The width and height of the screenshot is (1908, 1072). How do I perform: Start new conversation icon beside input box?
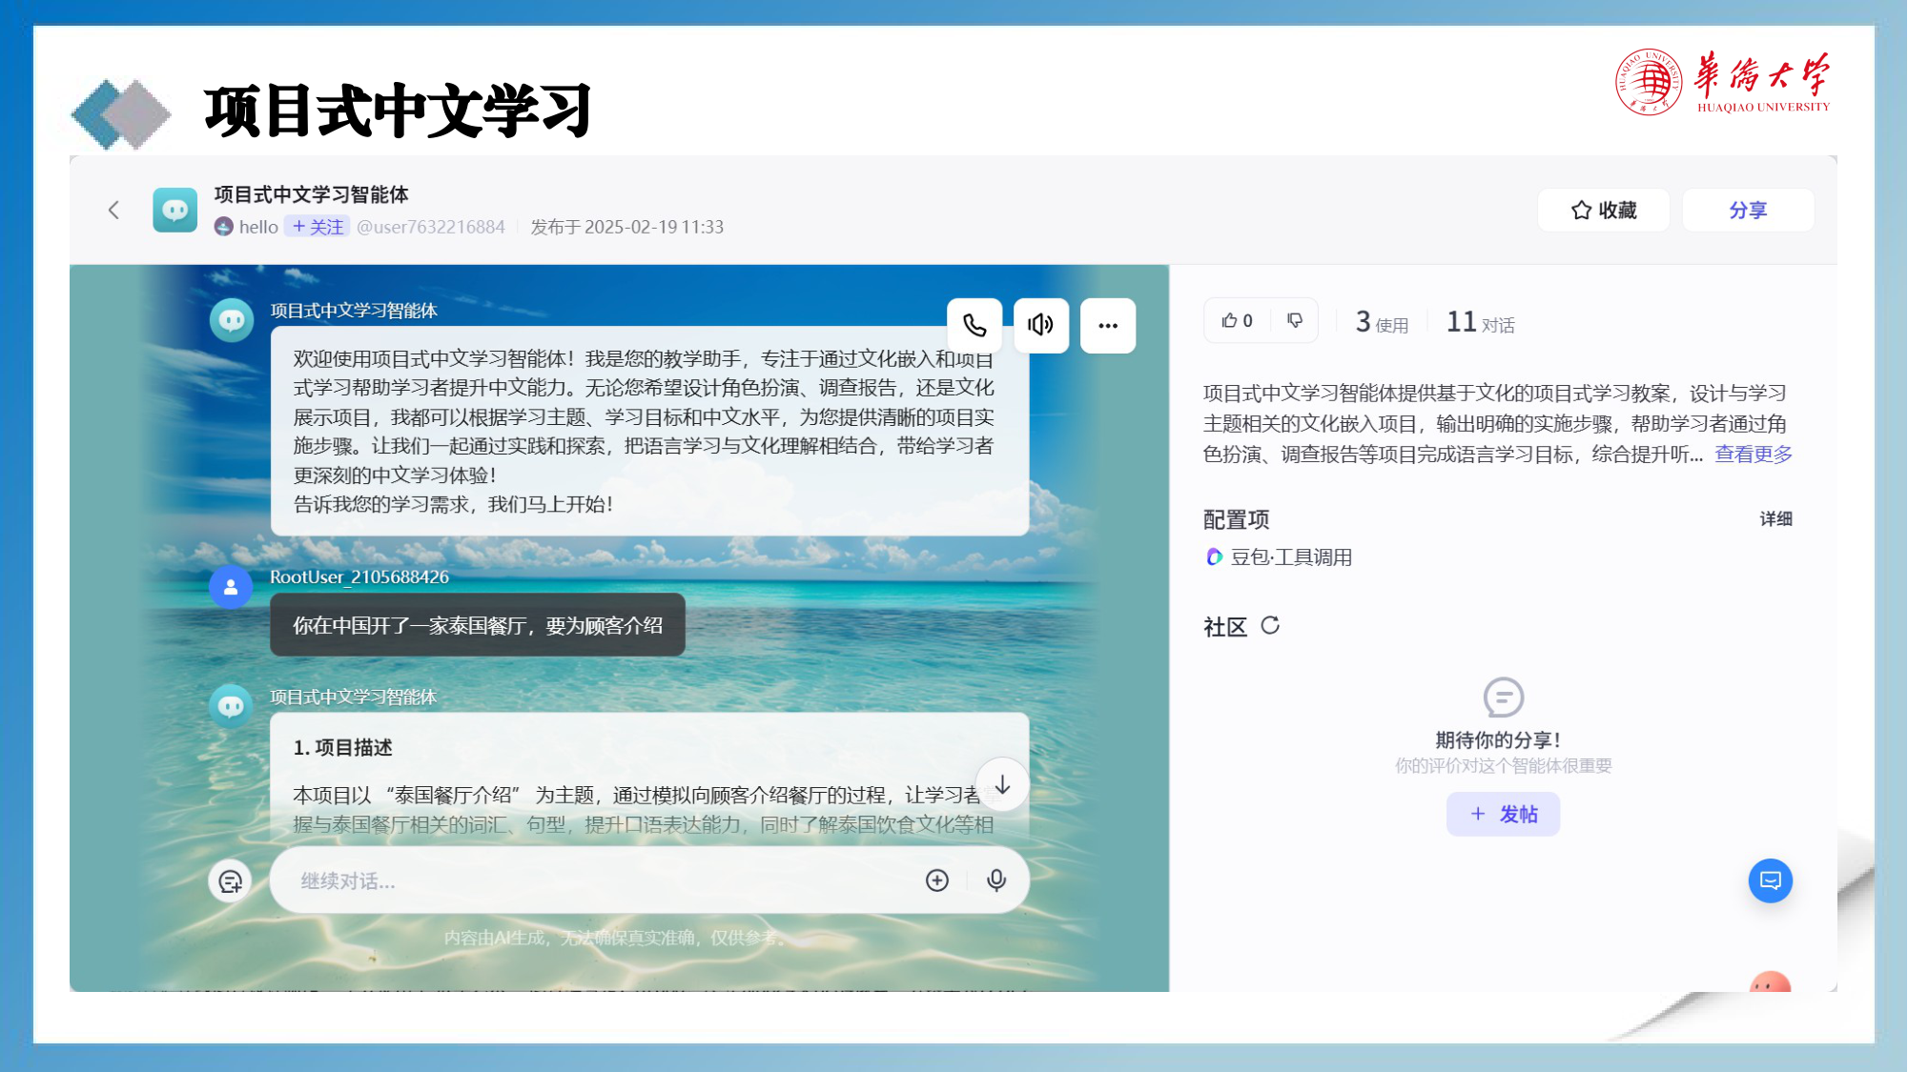230,880
